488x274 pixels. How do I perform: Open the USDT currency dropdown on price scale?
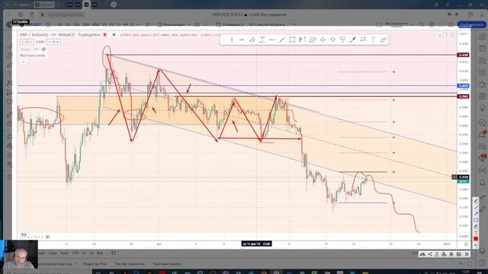464,33
